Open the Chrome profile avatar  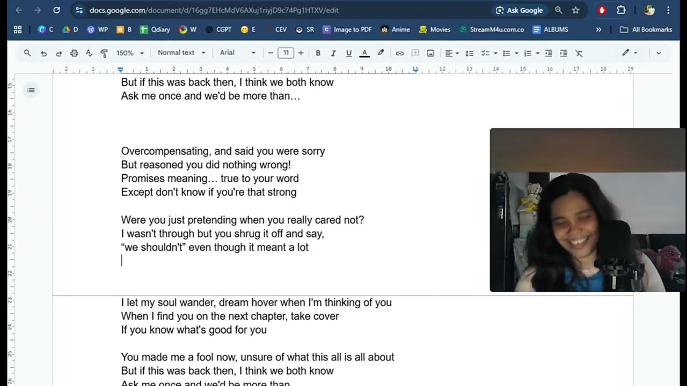(x=649, y=10)
